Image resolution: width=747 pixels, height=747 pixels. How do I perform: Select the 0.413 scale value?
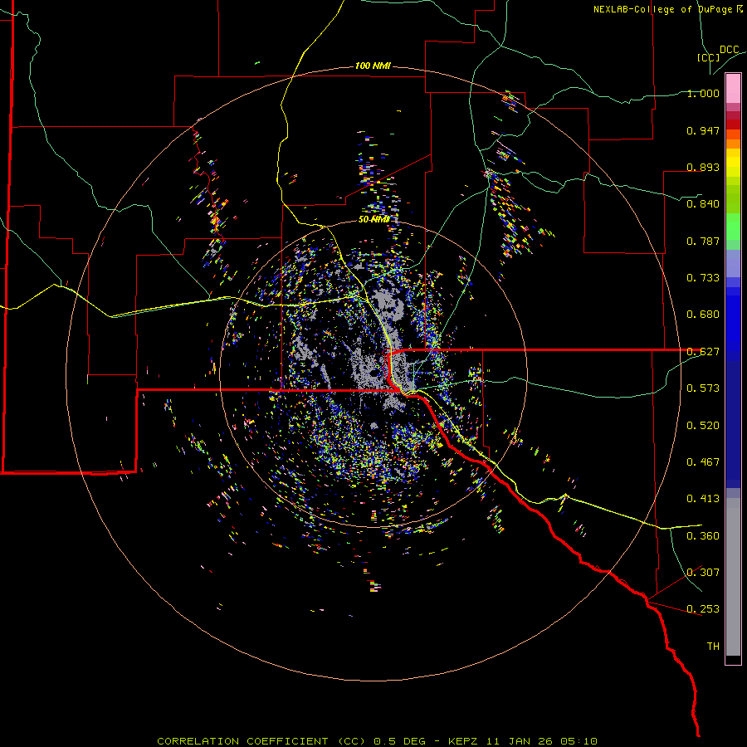click(703, 498)
